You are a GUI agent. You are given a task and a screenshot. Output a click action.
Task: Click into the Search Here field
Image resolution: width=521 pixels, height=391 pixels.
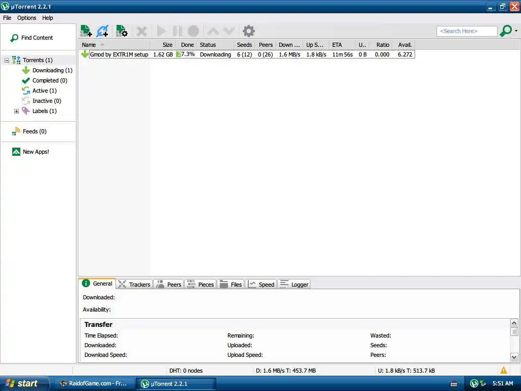[467, 31]
